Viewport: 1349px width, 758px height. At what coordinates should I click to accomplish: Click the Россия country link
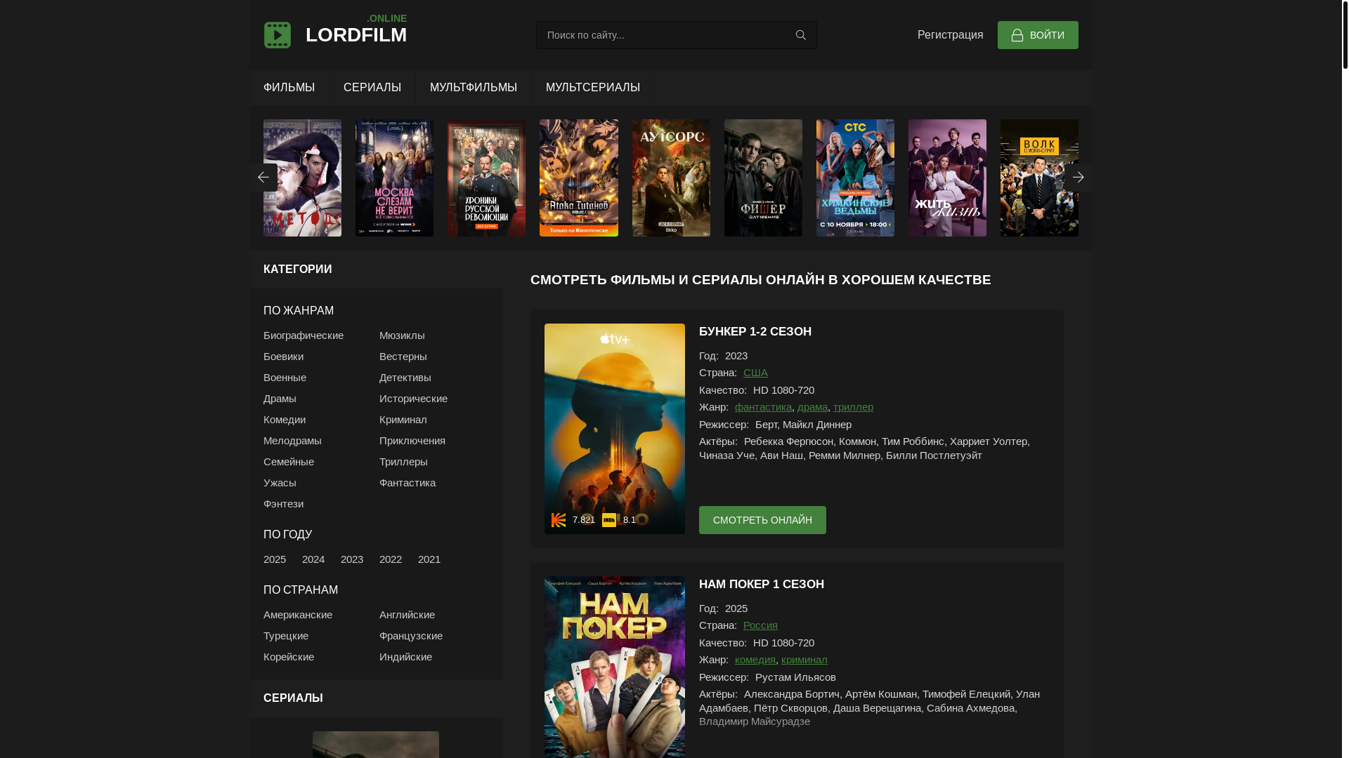[x=760, y=625]
